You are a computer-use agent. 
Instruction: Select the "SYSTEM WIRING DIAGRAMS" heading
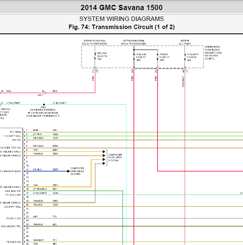121,19
